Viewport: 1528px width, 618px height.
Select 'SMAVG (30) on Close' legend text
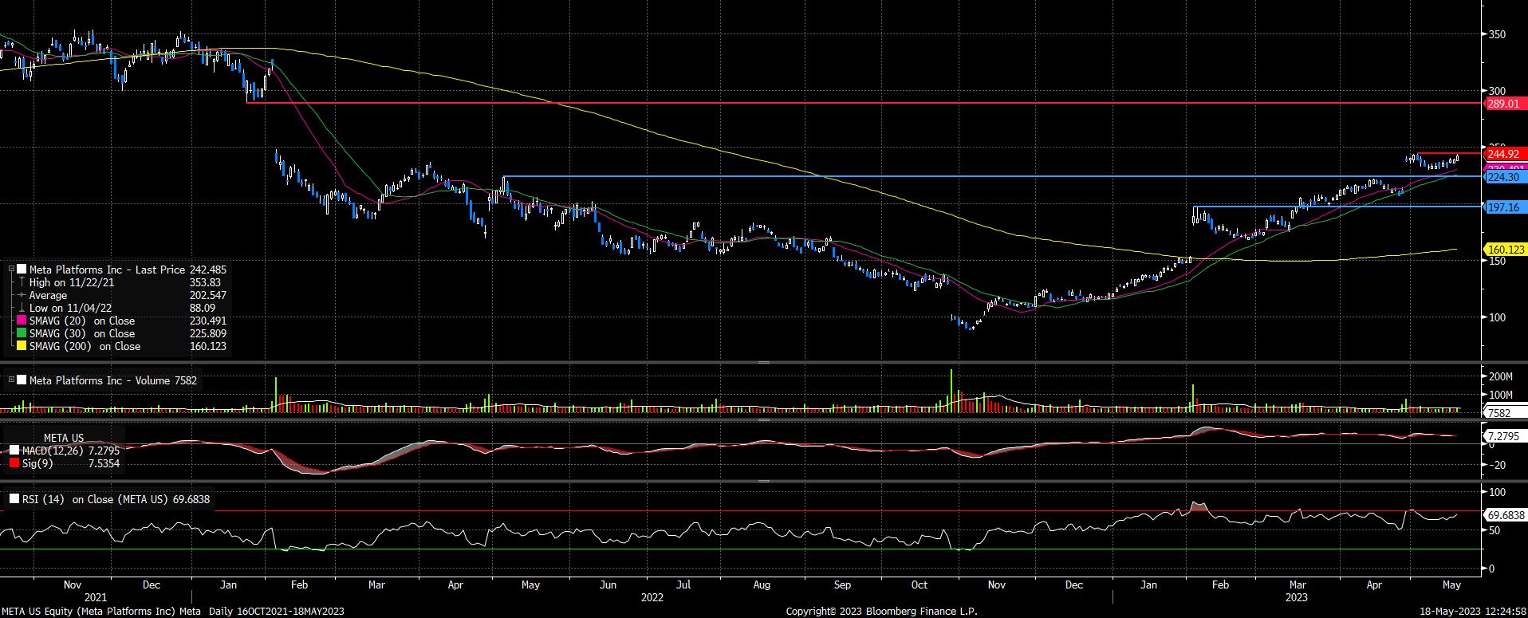(x=82, y=333)
